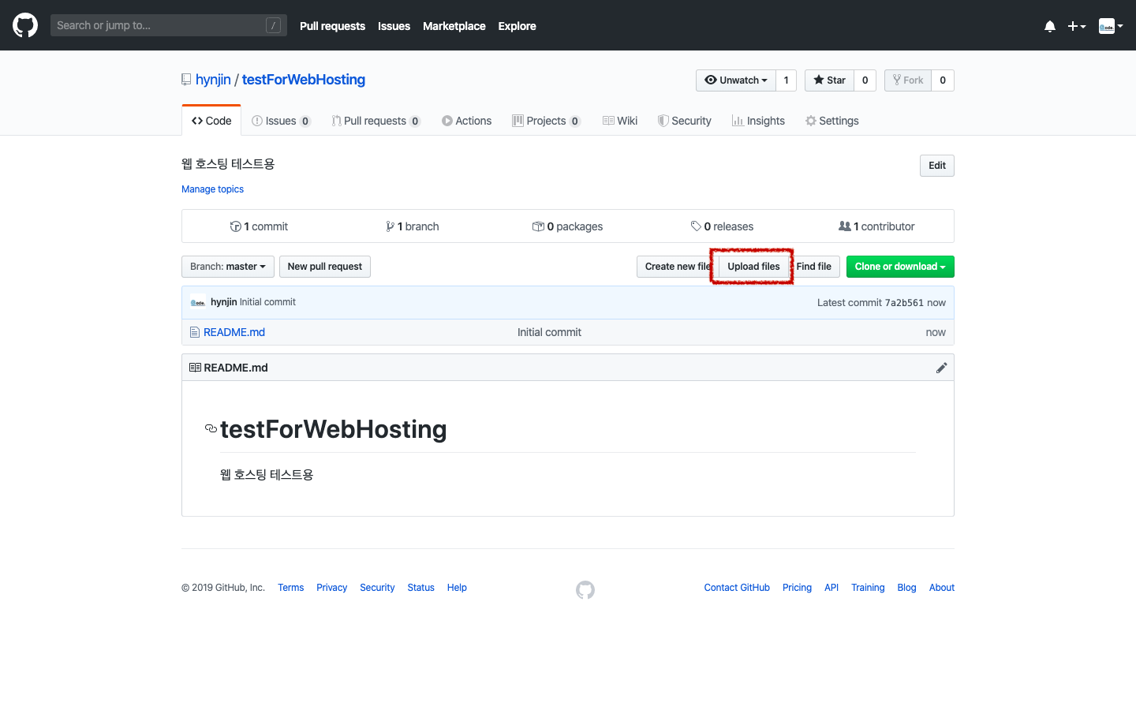Open API in footer
The width and height of the screenshot is (1136, 710).
point(831,588)
